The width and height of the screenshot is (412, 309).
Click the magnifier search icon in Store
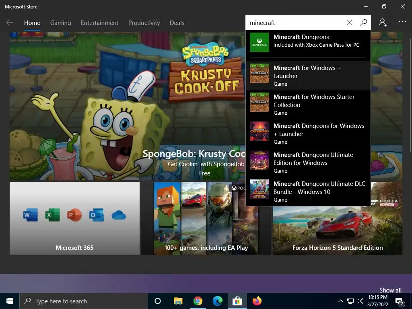point(364,23)
